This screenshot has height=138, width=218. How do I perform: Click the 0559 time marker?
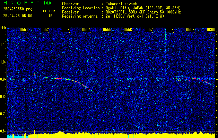190,30
